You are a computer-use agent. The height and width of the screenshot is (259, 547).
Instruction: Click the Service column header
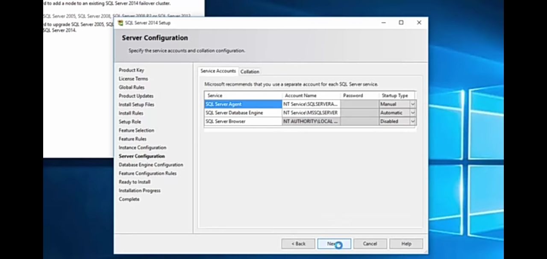(243, 95)
